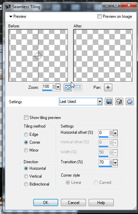Choose Mirror tiling method

(x=26, y=150)
